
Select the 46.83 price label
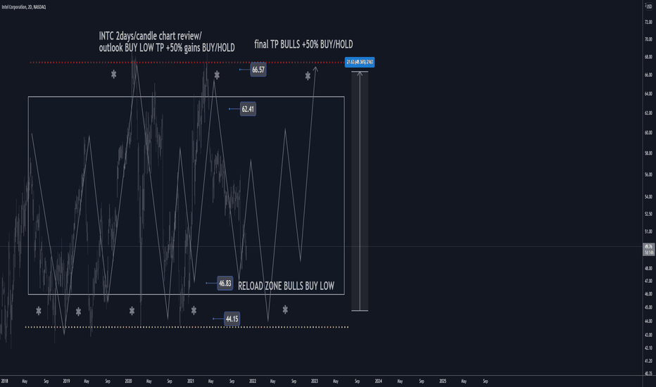pos(225,284)
